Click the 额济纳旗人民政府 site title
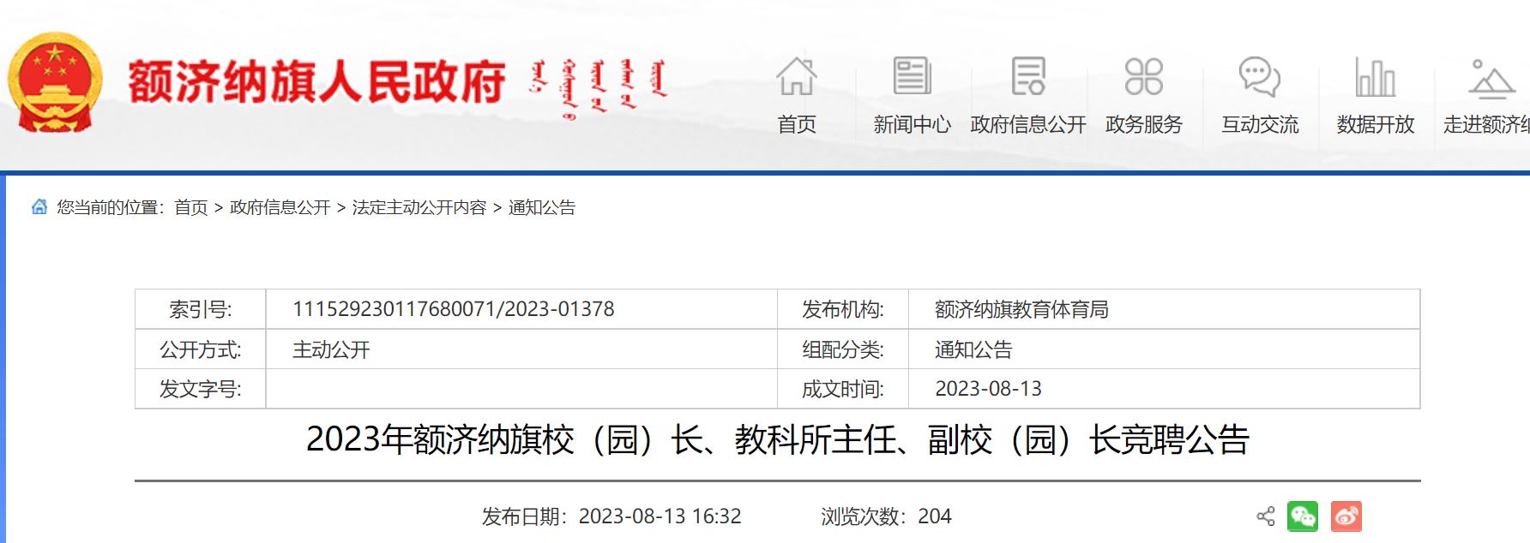Screen dimensions: 1530x543 pyautogui.click(x=317, y=82)
